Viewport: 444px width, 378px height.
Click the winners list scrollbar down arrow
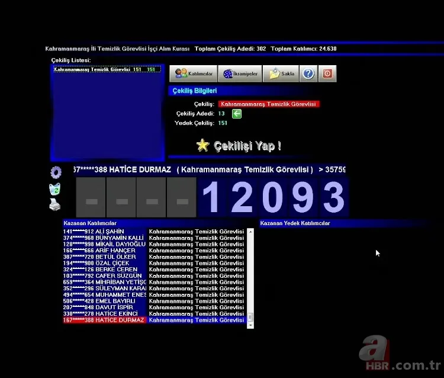click(x=250, y=325)
